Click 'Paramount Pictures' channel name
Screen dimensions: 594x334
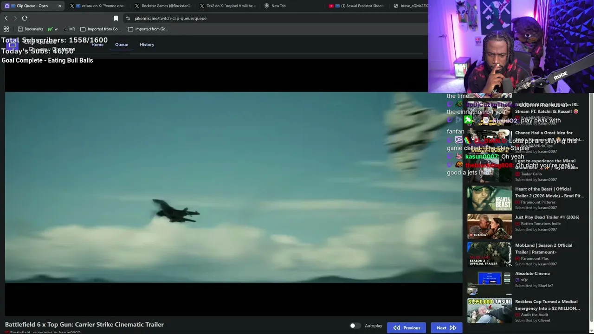tap(538, 202)
